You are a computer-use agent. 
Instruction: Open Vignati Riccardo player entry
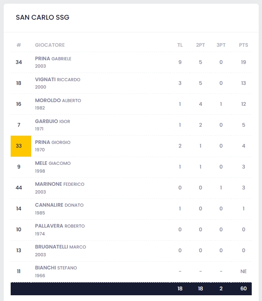coord(57,80)
